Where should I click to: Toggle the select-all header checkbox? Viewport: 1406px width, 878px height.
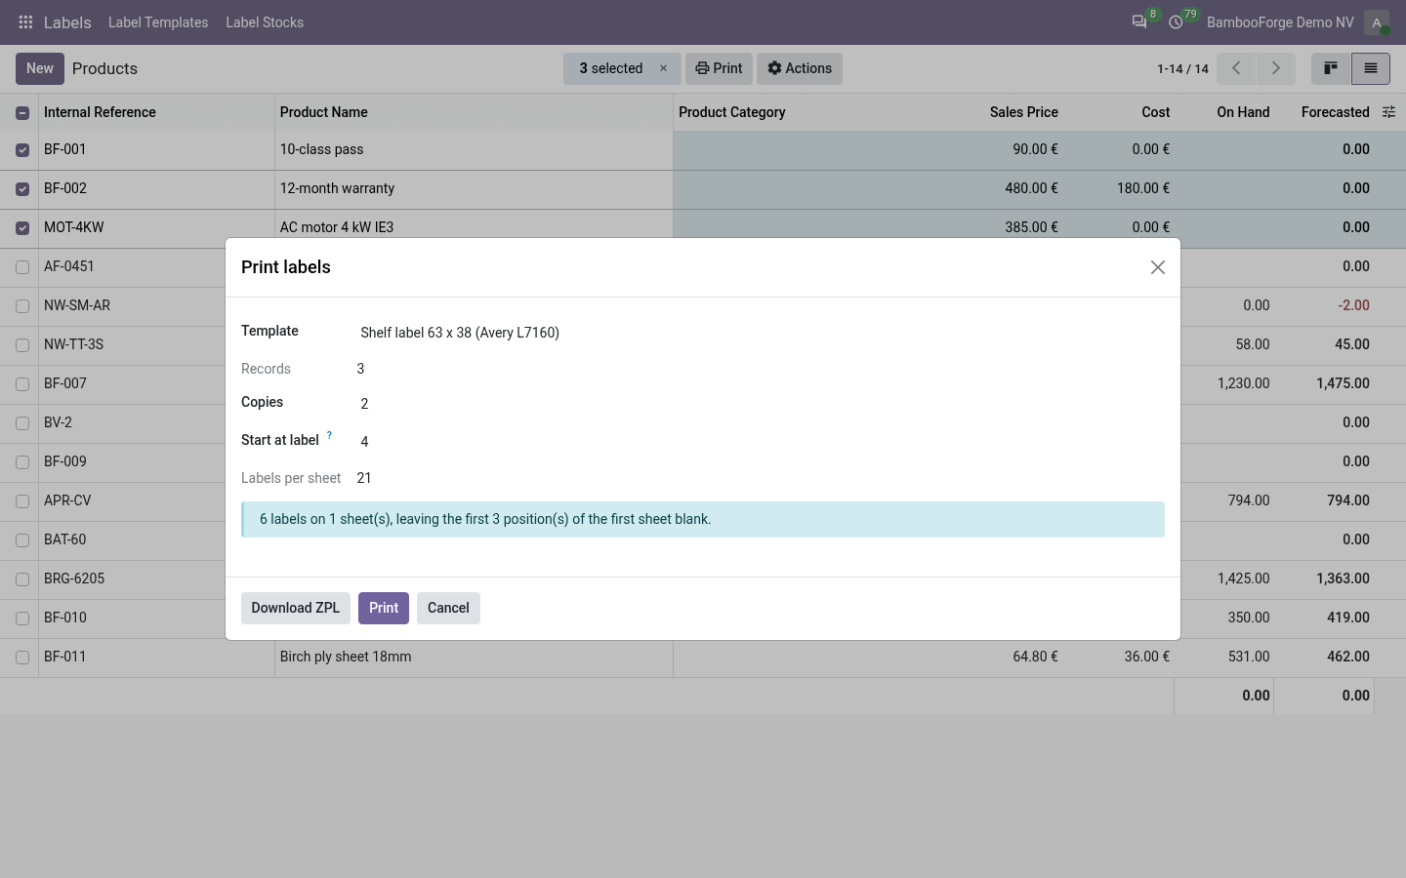click(x=22, y=113)
